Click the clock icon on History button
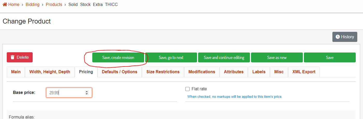The height and width of the screenshot is (119, 363). [x=338, y=37]
